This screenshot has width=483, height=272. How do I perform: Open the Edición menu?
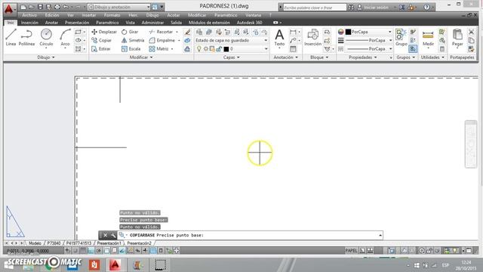click(x=52, y=15)
